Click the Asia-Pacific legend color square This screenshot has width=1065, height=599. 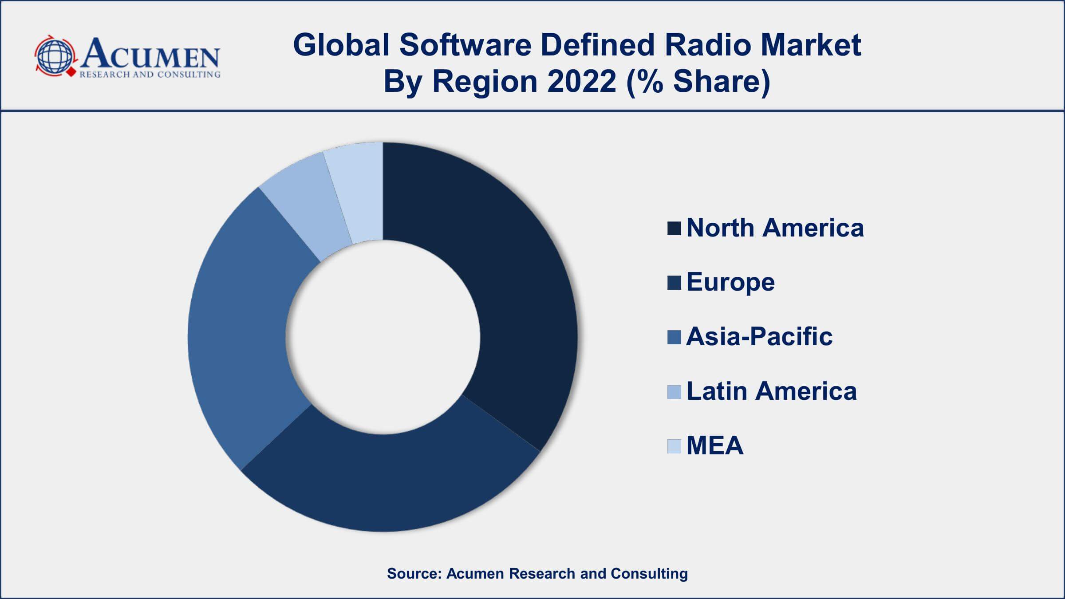coord(674,337)
